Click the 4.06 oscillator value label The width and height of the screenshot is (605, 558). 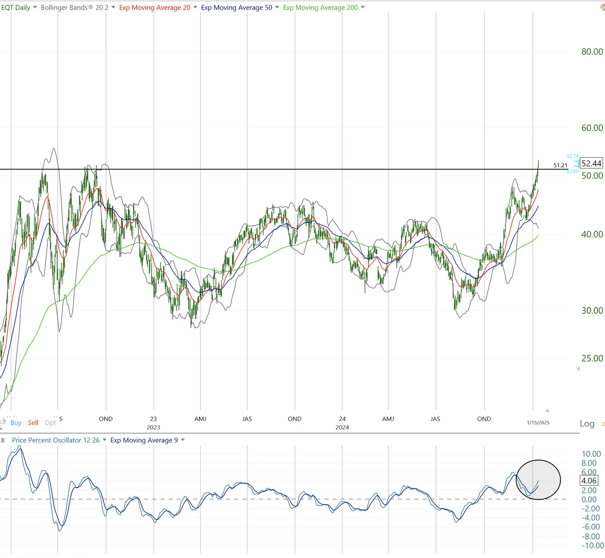[589, 481]
